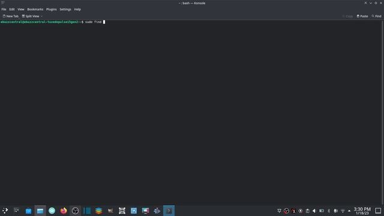Open the arrow-with-lines app icon in the taskbar
The image size is (384, 216).
[x=157, y=211]
